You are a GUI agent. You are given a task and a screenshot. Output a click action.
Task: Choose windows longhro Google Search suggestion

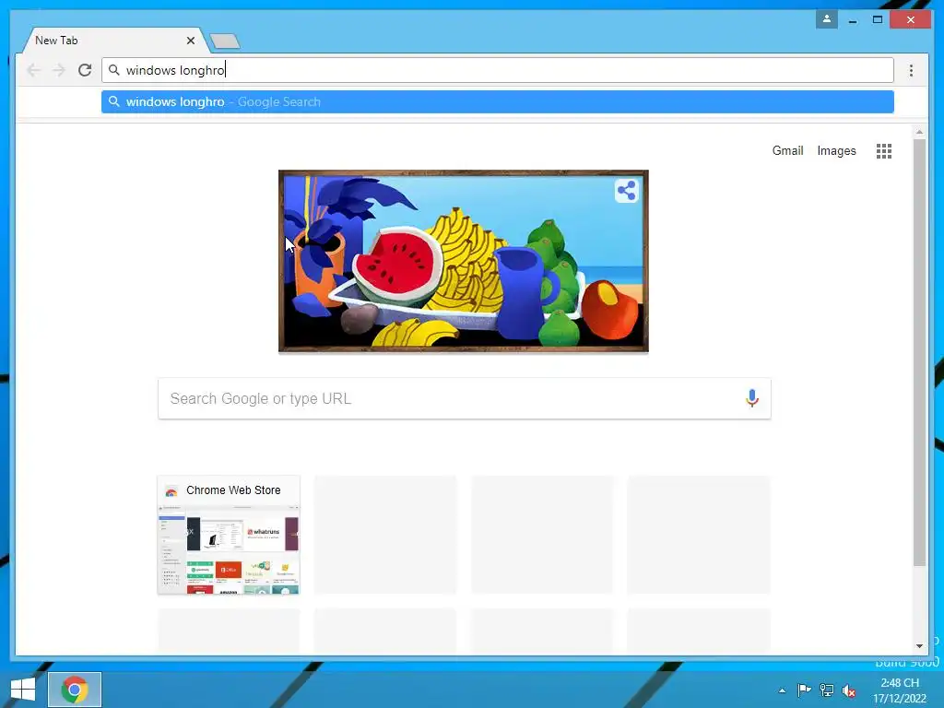[x=497, y=101]
